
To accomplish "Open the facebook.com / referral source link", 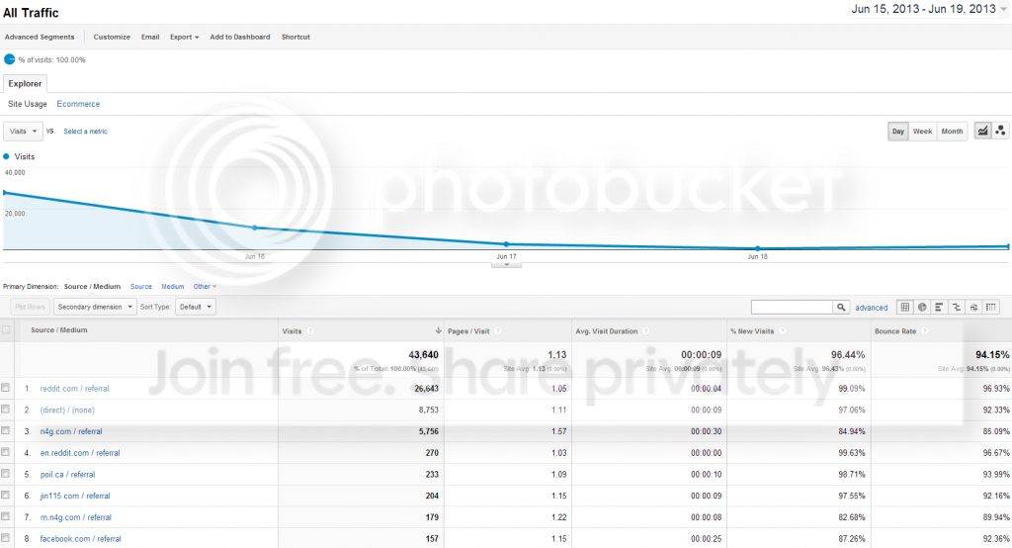I will 80,538.
